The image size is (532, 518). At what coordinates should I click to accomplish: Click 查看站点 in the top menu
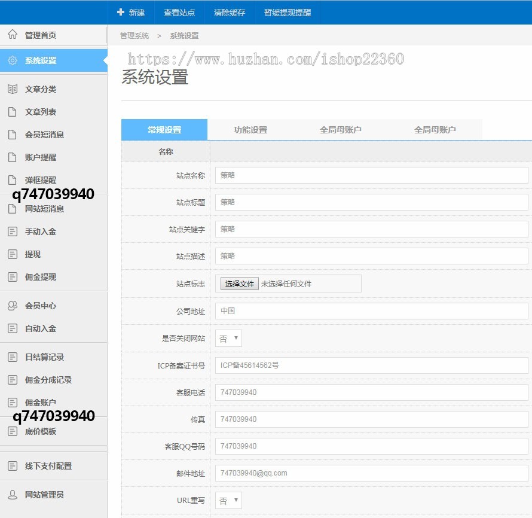(180, 12)
